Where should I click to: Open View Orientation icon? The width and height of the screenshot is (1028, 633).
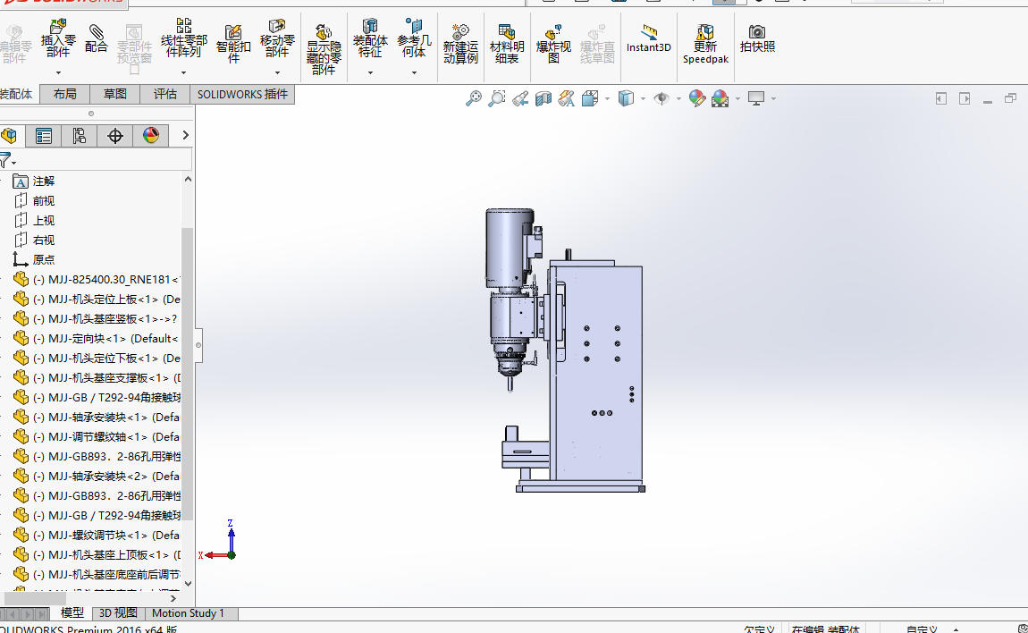coord(590,98)
